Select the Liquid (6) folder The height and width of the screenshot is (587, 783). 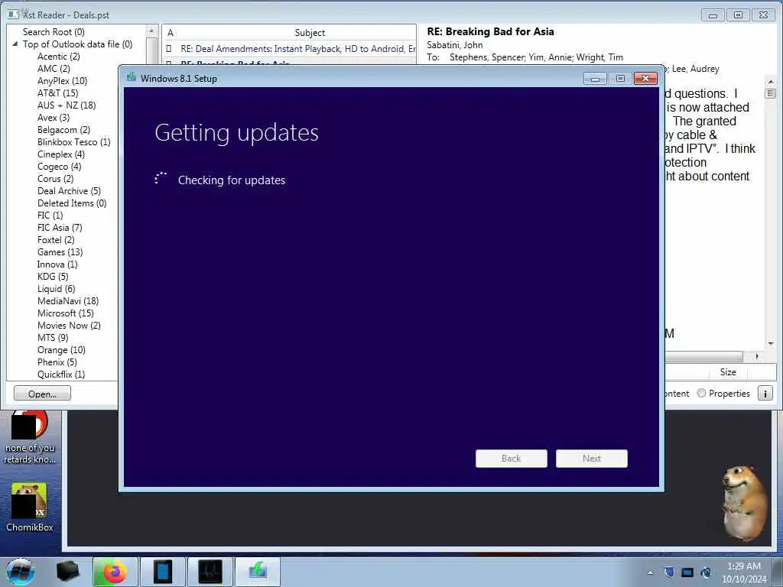click(56, 288)
